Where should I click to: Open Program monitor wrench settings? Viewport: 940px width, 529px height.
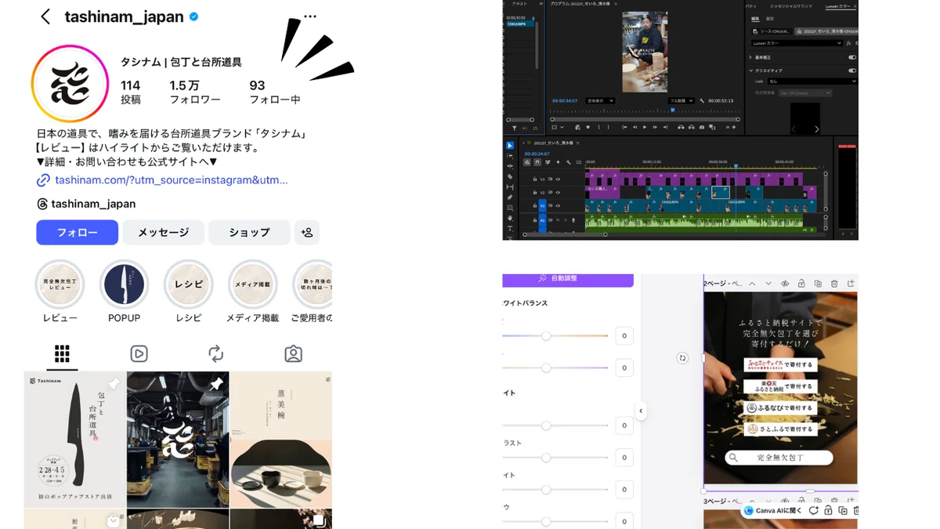click(x=702, y=100)
